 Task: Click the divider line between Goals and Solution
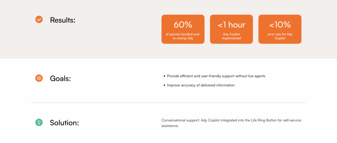coord(168,103)
